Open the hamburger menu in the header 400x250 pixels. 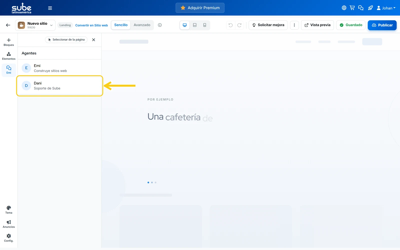[50, 8]
